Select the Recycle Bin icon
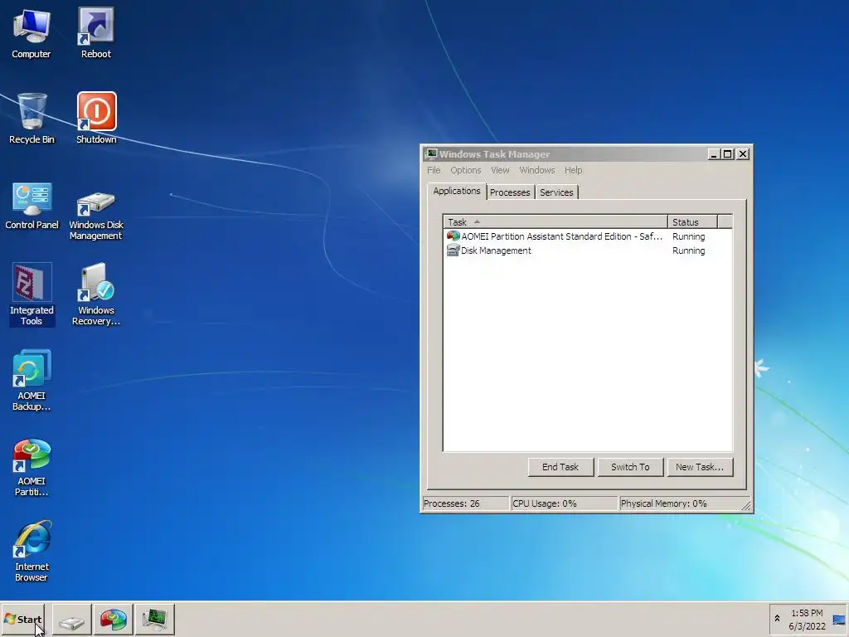The image size is (849, 637). 32,118
